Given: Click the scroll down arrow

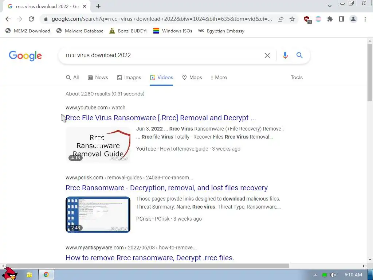Looking at the screenshot, I should [x=370, y=259].
